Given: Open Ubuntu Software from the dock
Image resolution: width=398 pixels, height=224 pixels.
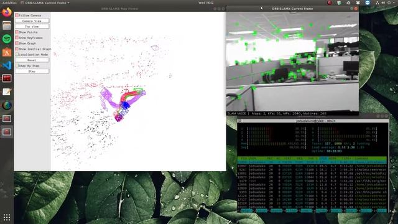Looking at the screenshot, I should pos(7,52).
